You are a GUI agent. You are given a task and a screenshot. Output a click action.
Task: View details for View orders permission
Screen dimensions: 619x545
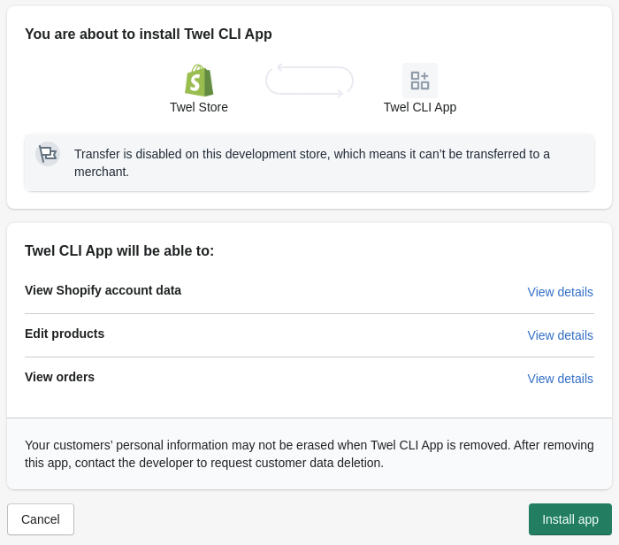point(560,379)
